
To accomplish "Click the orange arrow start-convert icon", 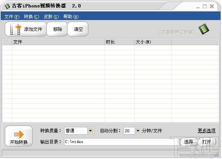I will point(19,134).
